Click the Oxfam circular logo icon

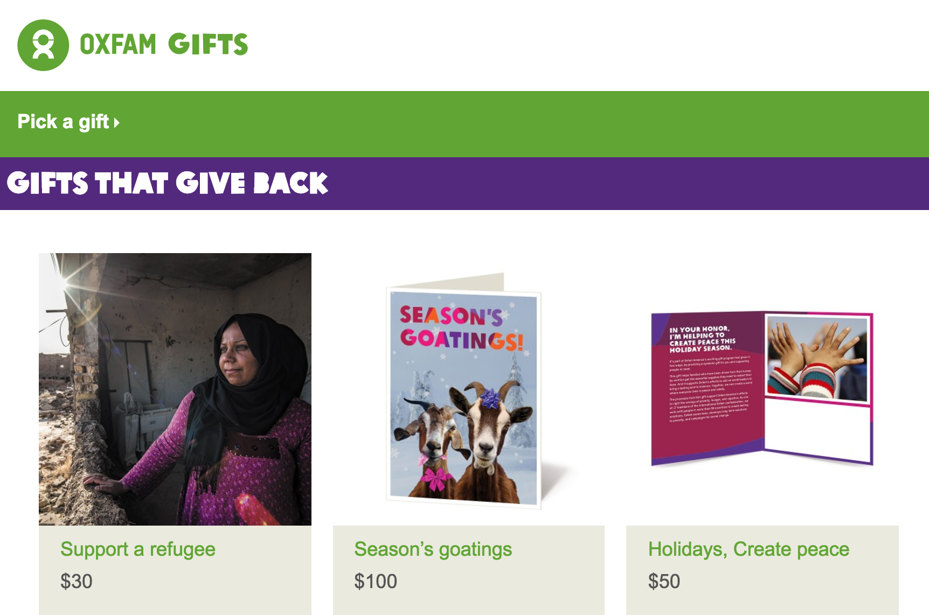(x=43, y=45)
